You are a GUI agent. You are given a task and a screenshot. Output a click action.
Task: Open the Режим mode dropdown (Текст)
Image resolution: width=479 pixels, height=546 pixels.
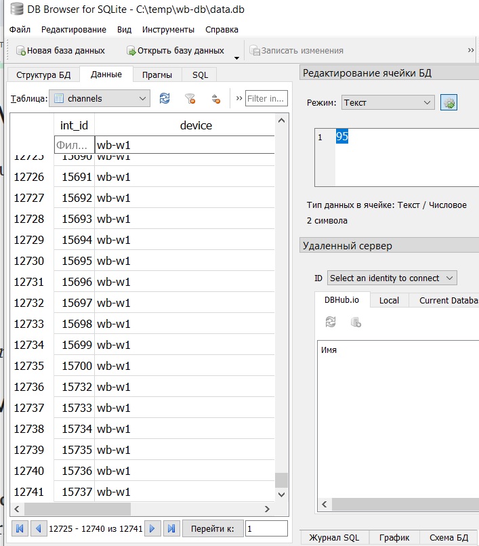(388, 103)
